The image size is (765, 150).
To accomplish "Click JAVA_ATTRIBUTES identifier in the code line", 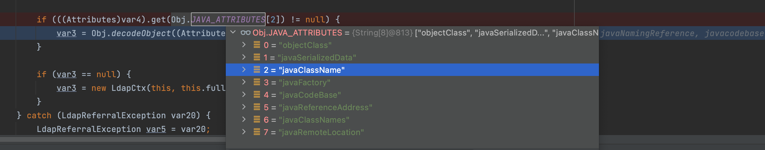I will (228, 20).
